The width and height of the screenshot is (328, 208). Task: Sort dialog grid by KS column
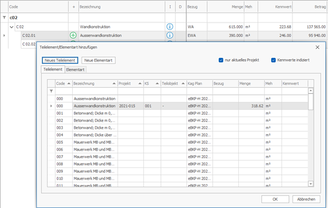pos(152,84)
